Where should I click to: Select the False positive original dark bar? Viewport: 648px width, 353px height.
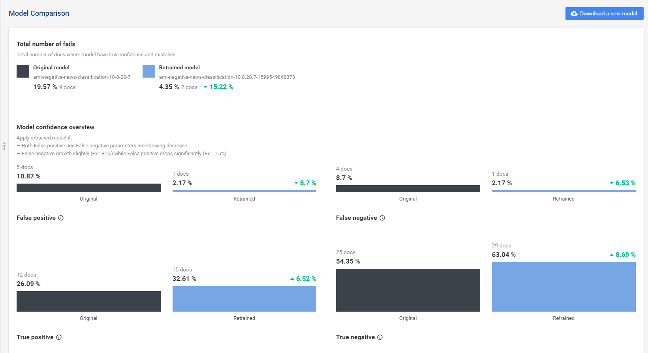coord(88,188)
